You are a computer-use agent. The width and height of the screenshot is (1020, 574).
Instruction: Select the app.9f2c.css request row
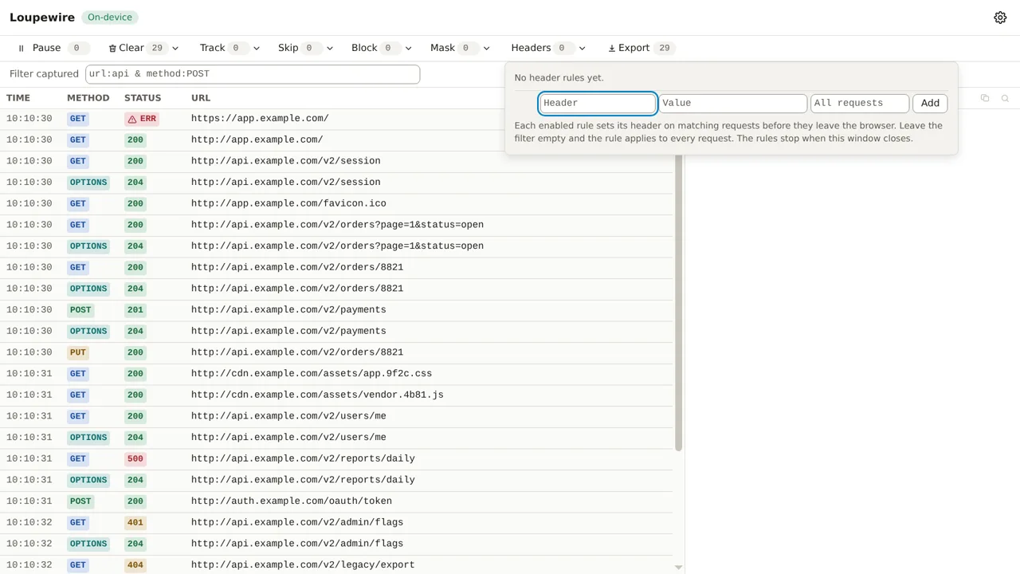tap(336, 374)
